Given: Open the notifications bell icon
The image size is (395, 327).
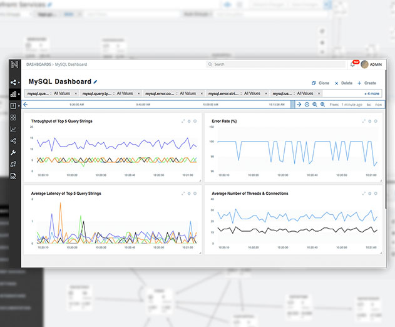Looking at the screenshot, I should tap(352, 65).
